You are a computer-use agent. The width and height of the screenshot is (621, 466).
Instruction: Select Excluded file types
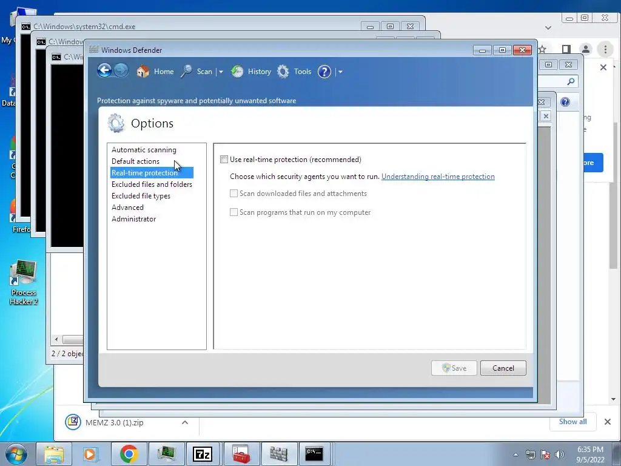[141, 196]
